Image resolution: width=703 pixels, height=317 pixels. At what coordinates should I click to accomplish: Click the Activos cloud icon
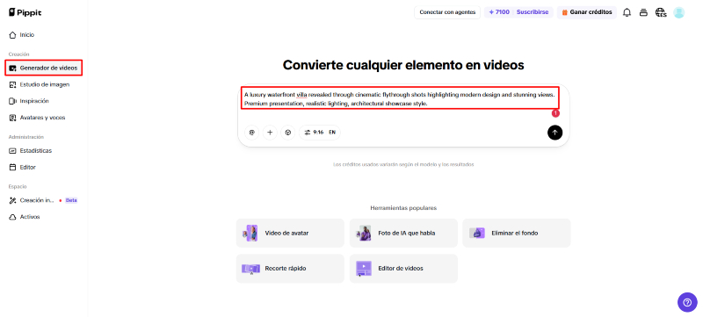click(12, 217)
